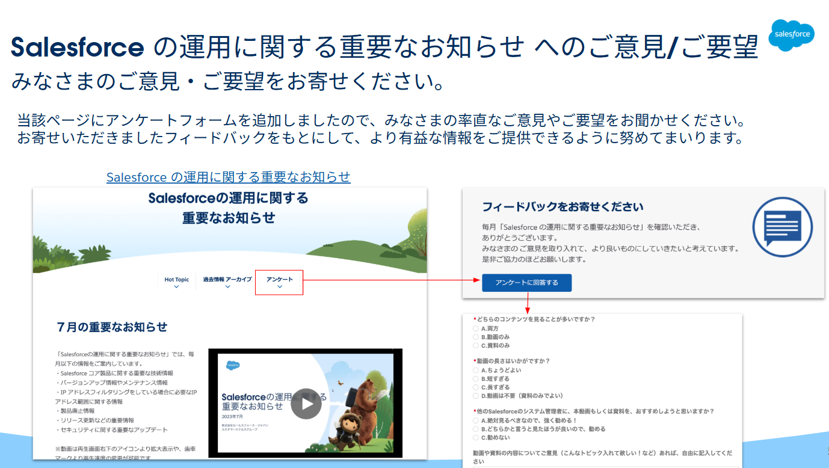Screen dimensions: 829x468
Task: Select radio option 'B.動画のみ'
Action: tap(476, 337)
